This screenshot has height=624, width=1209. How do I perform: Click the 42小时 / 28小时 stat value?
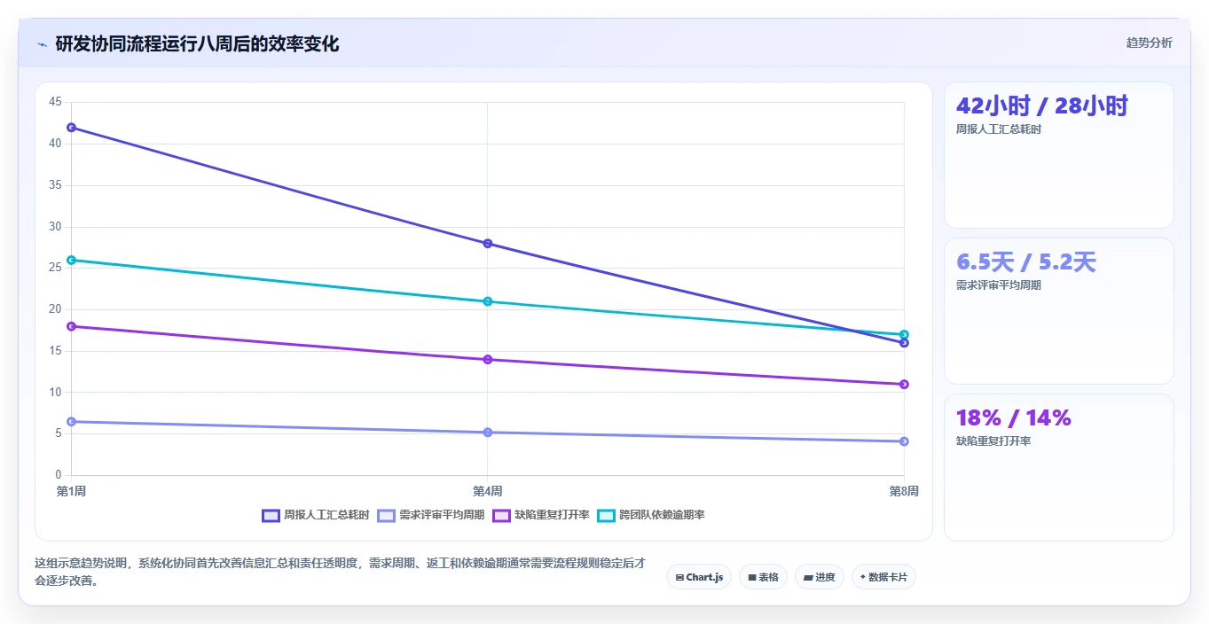[x=1041, y=106]
